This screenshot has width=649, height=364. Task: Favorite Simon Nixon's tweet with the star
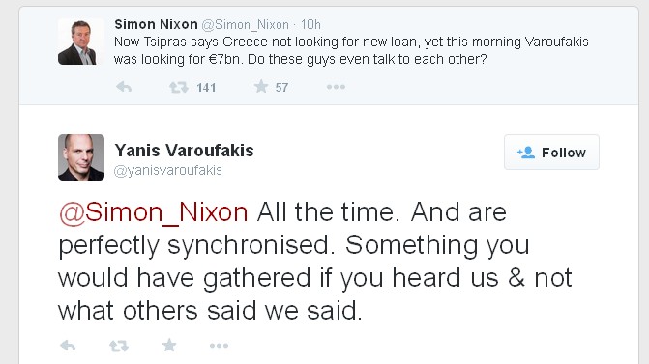261,87
